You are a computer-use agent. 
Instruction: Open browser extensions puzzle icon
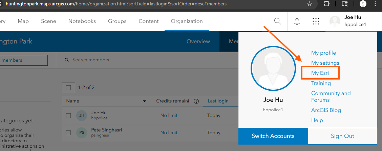327,4
